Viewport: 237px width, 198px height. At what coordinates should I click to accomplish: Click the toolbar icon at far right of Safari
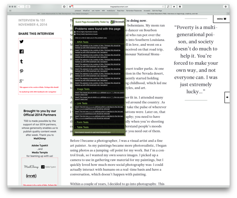click(226, 7)
